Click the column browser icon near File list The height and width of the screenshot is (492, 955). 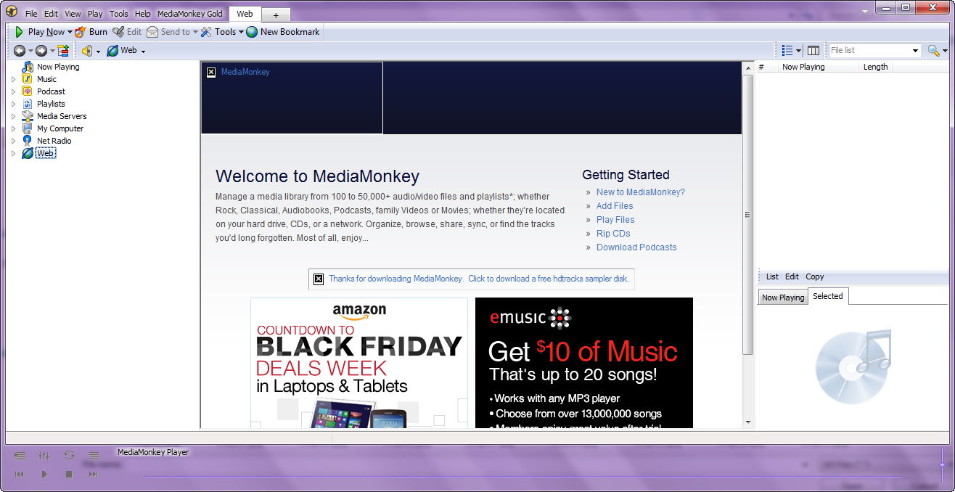pos(813,50)
